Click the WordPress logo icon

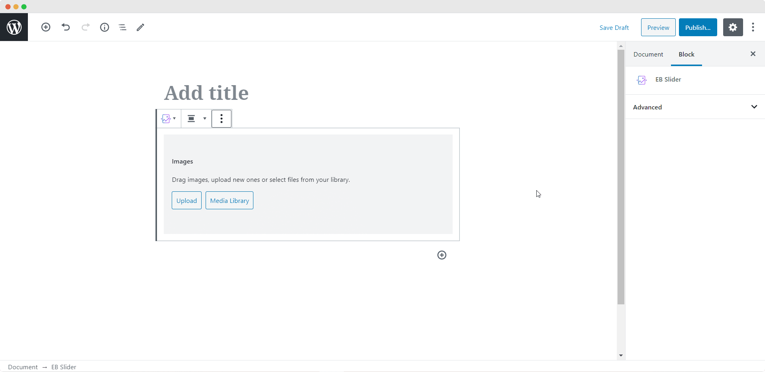14,27
